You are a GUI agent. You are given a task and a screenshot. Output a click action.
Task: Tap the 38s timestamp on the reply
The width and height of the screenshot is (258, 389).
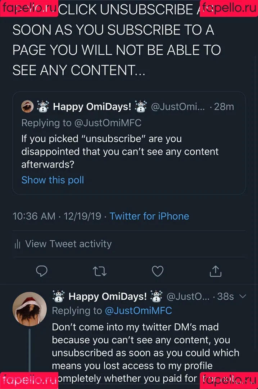click(226, 296)
